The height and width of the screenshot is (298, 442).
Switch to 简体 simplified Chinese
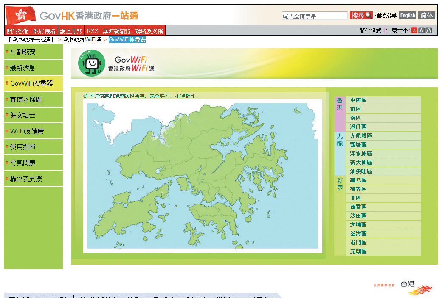426,16
